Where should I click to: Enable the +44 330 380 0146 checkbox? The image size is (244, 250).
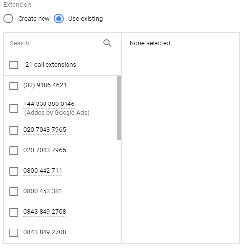pyautogui.click(x=14, y=108)
